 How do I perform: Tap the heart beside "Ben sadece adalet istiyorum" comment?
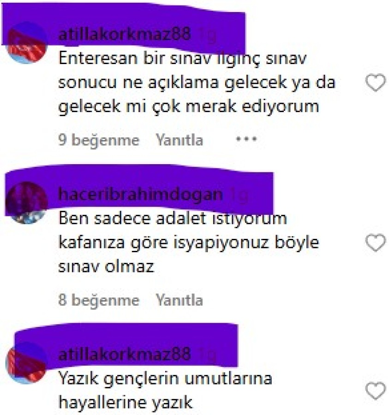[x=376, y=243]
